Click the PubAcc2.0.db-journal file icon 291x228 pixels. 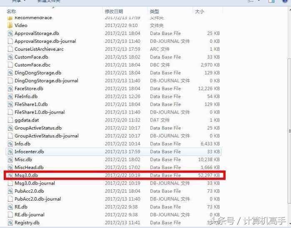(10, 199)
